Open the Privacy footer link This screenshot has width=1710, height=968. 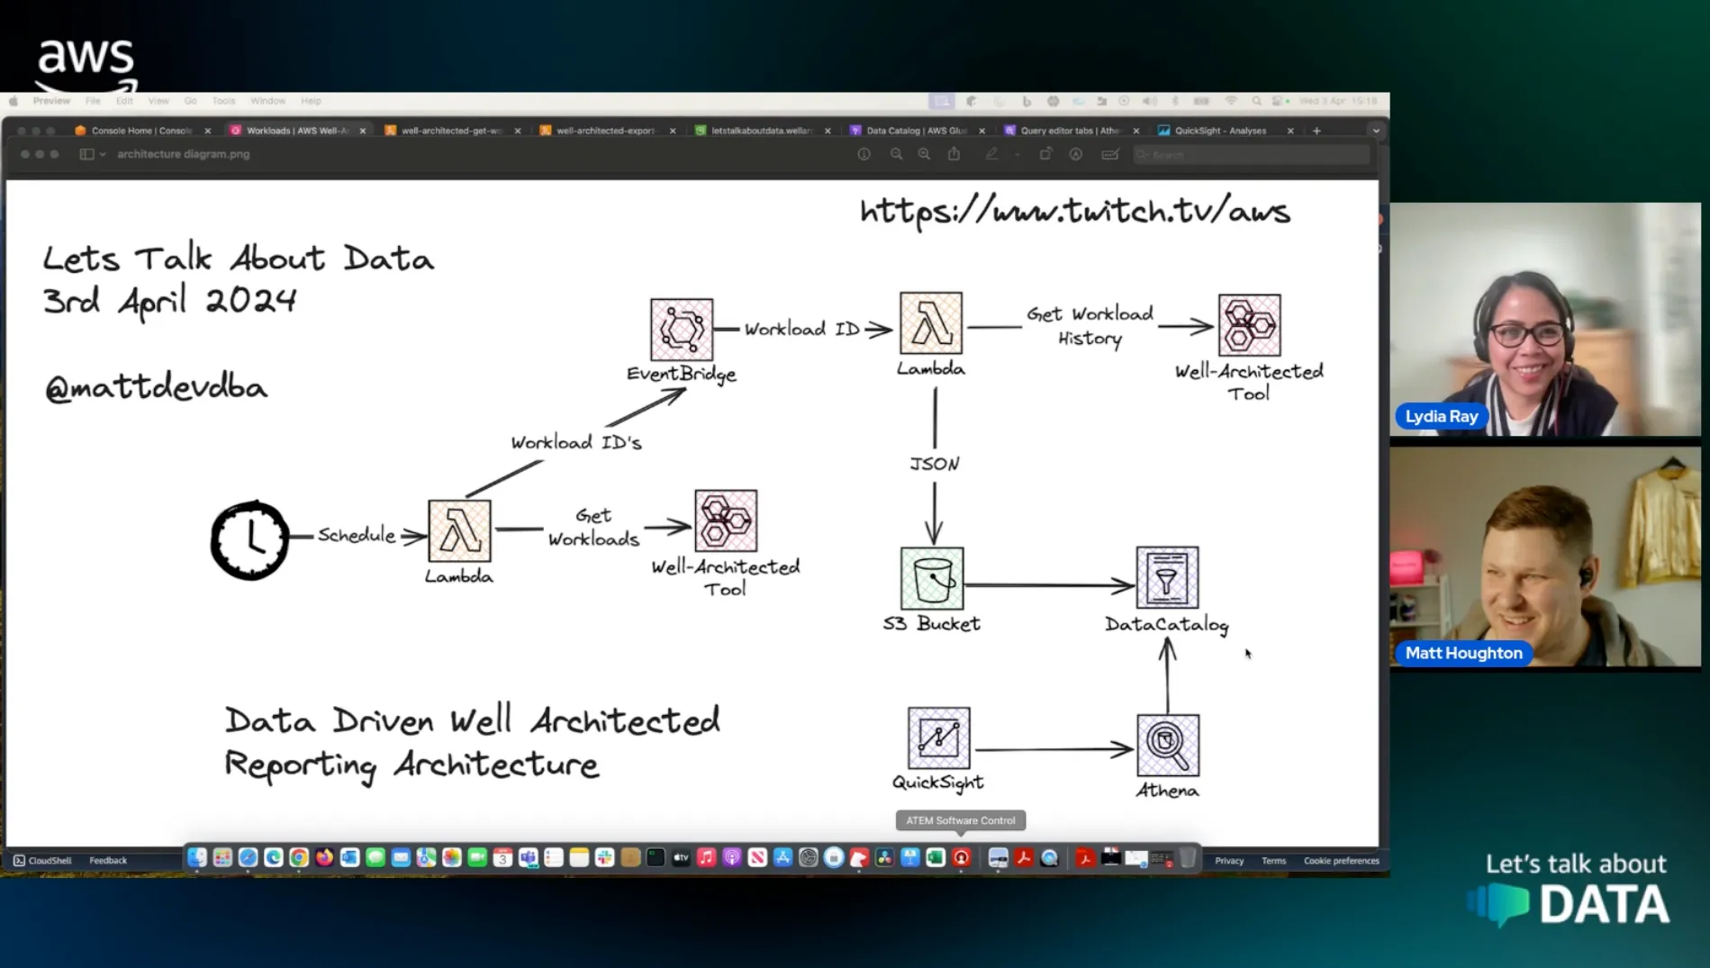point(1229,861)
